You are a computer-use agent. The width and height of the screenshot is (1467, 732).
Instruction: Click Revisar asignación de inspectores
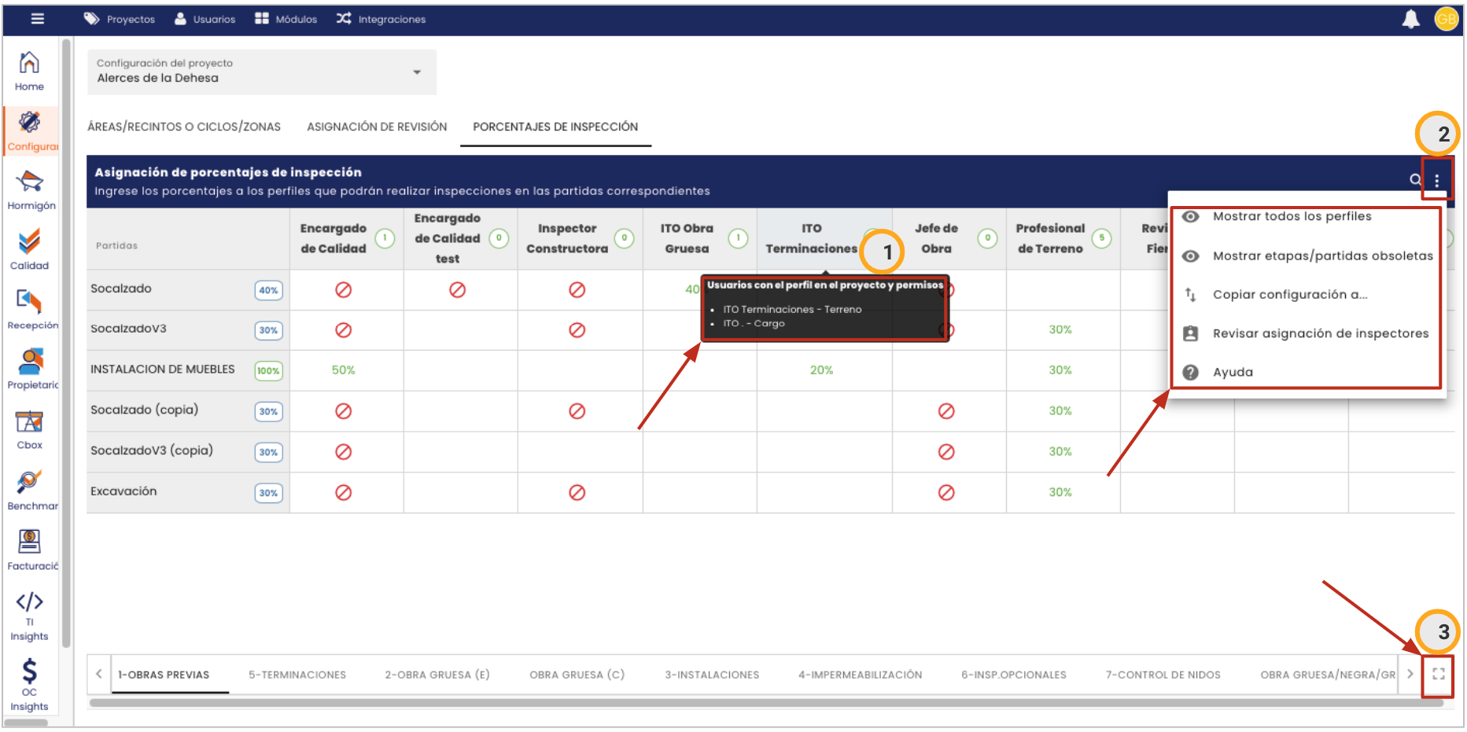(1320, 333)
